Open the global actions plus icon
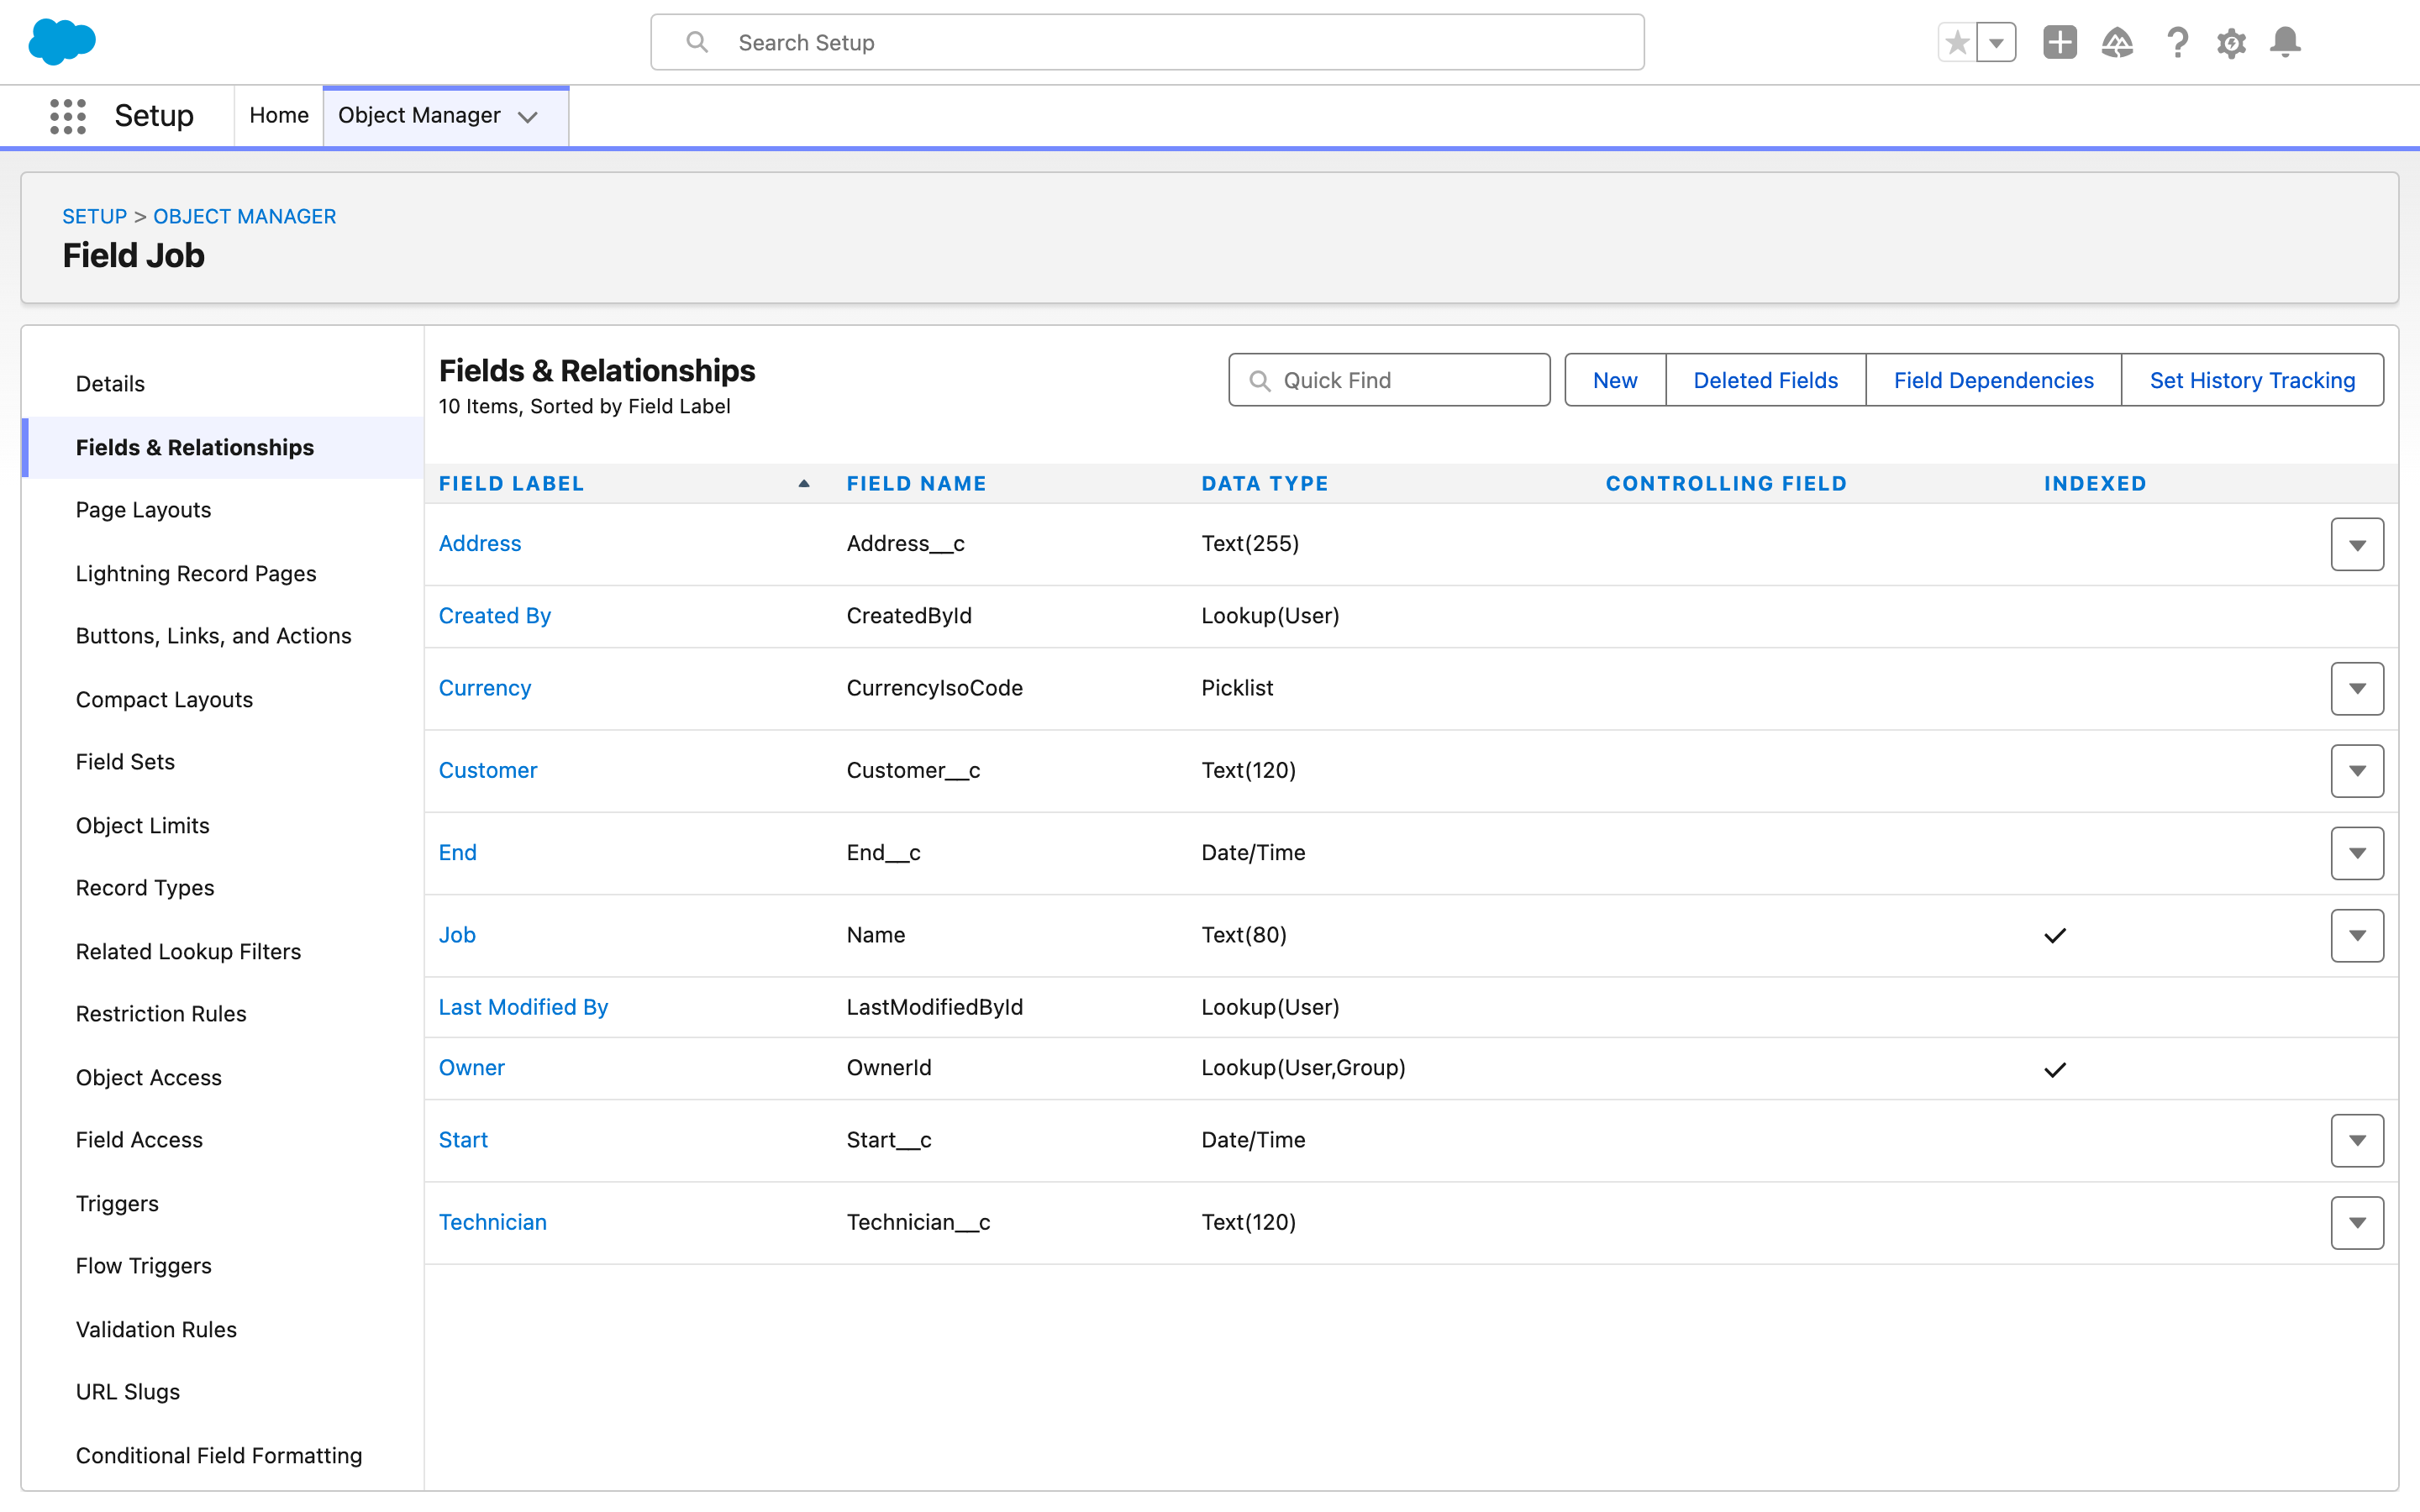This screenshot has width=2420, height=1512. (x=2060, y=43)
